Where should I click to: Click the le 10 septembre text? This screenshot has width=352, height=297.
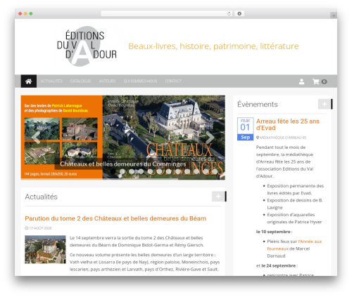pos(273,232)
